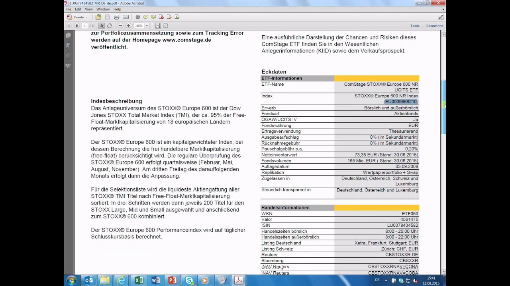Open the Create PDF button
Image resolution: width=510 pixels, height=286 pixels.
[x=76, y=17]
